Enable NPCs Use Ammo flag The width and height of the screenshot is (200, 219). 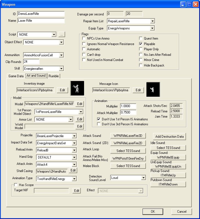pos(84,38)
